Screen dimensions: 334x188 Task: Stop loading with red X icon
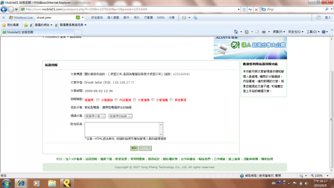click(256, 9)
